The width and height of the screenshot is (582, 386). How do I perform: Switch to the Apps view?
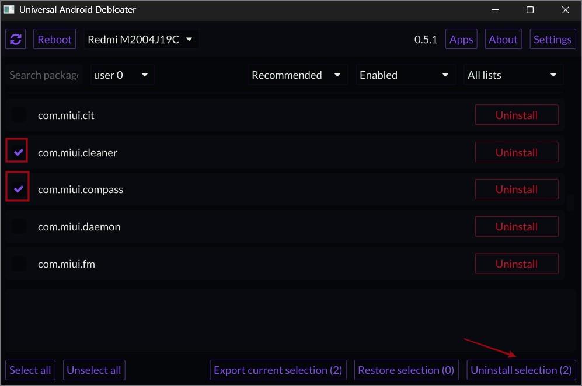pos(461,39)
